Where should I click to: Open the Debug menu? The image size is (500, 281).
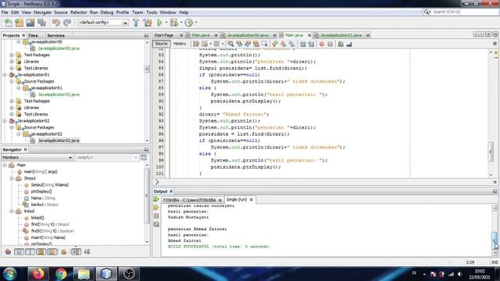coord(107,12)
